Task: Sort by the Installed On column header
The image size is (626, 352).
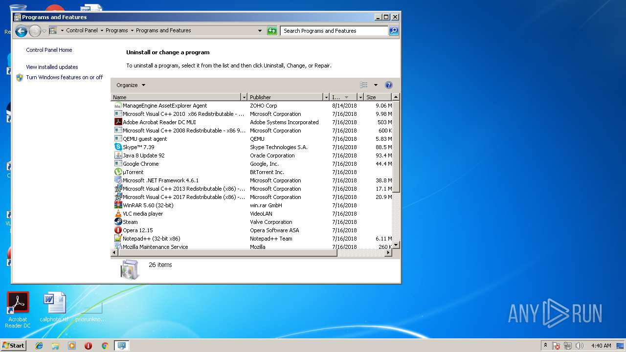Action: point(343,97)
